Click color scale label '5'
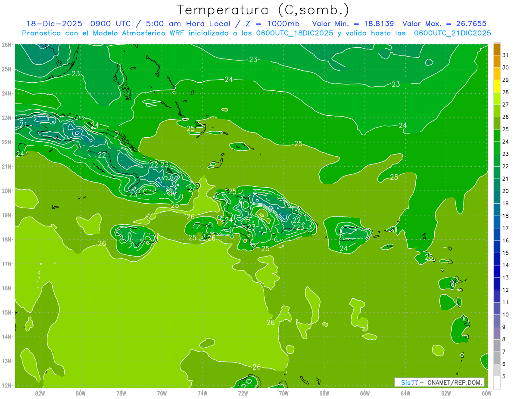Screen dimensions: 517x399 click(504, 376)
